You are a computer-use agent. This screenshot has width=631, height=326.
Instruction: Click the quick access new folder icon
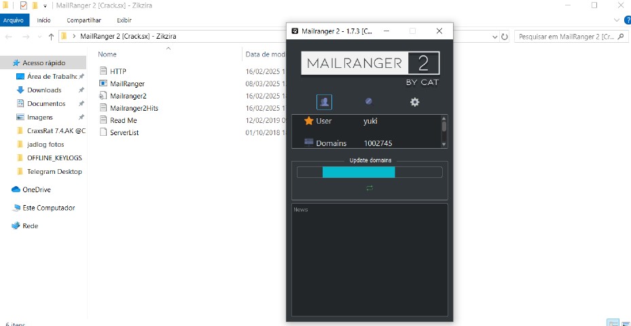35,5
